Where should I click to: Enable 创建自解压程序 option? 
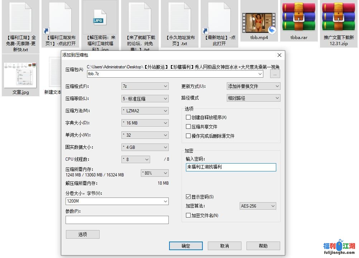pos(188,117)
